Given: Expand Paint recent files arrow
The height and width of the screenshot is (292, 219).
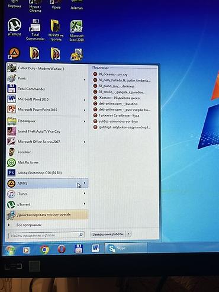Looking at the screenshot, I should [85, 79].
